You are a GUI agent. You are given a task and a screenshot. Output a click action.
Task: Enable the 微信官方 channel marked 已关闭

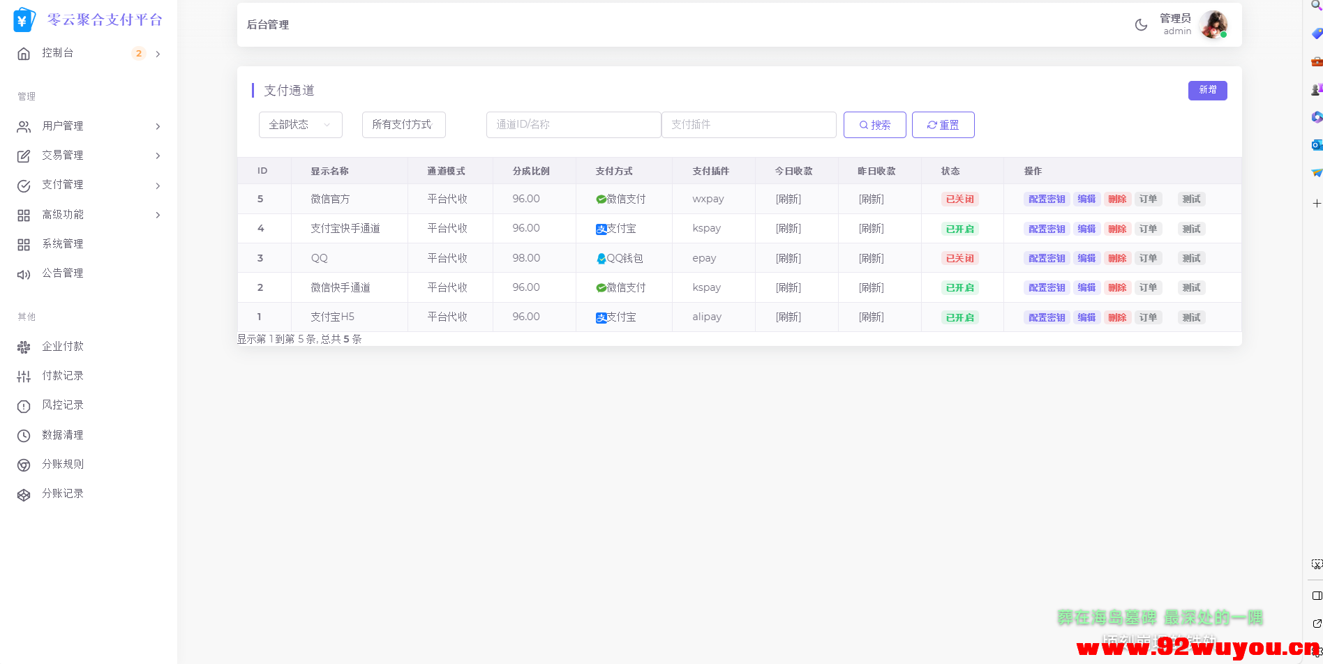pyautogui.click(x=959, y=199)
